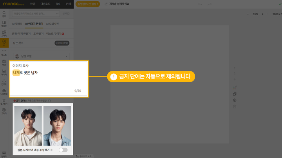Delete the slide with trash icon
The width and height of the screenshot is (282, 158).
click(x=235, y=107)
